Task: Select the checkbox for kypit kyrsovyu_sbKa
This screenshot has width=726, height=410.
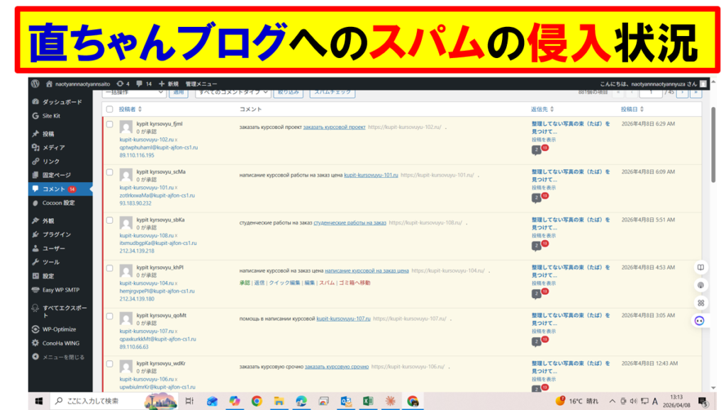Action: 109,220
